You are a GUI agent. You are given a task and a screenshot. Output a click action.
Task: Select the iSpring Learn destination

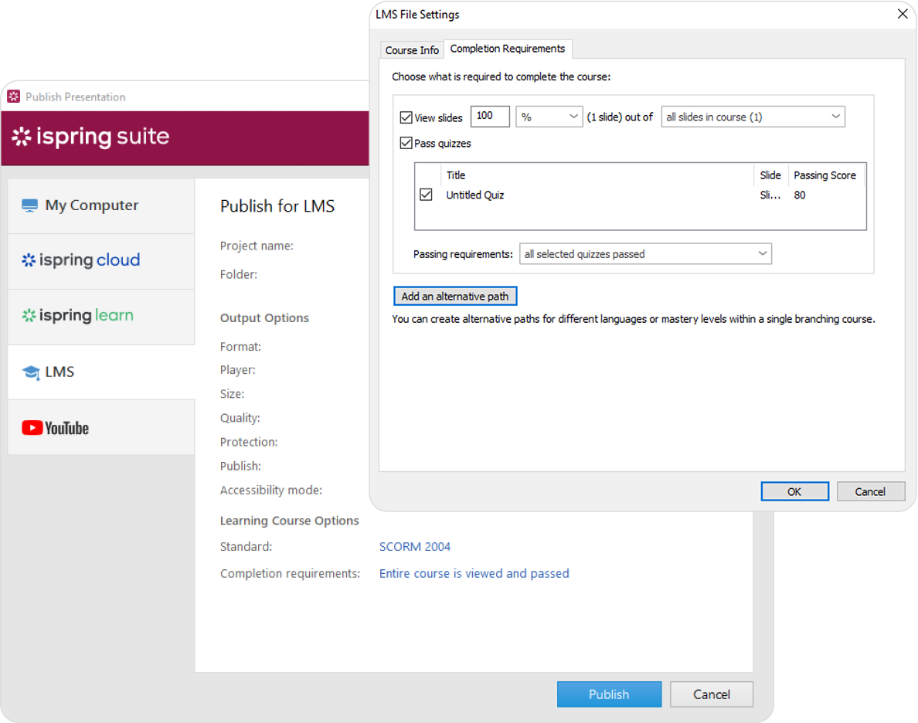click(101, 316)
